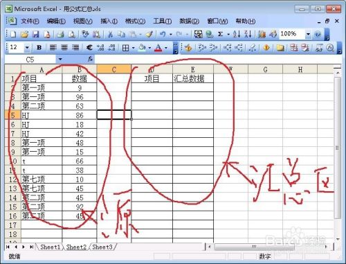Click the AutoSum sigma icon

pos(221,35)
